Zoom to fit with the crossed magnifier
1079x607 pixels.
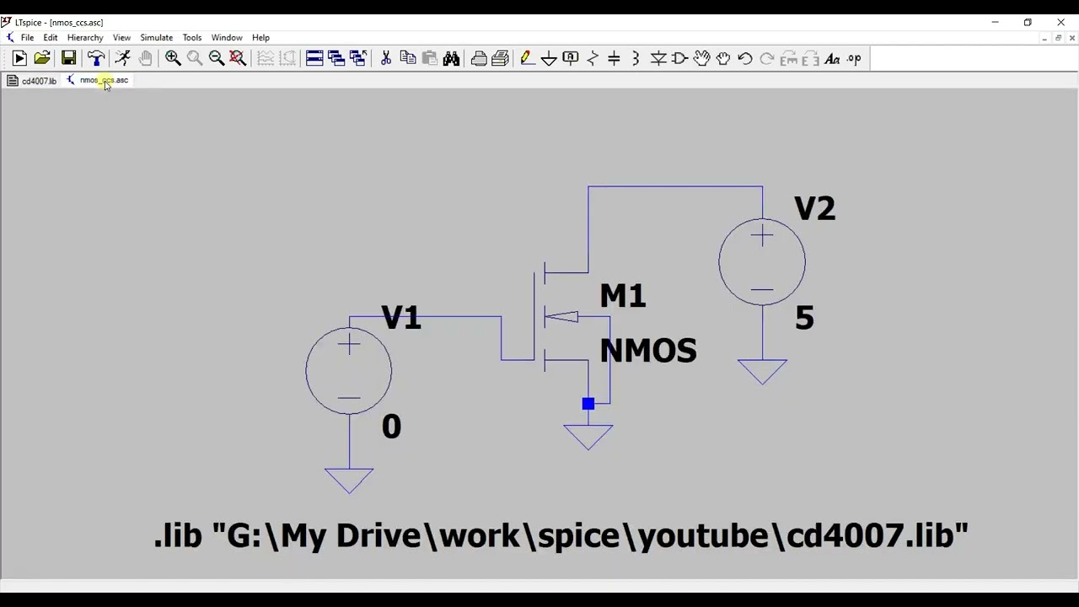pyautogui.click(x=239, y=58)
